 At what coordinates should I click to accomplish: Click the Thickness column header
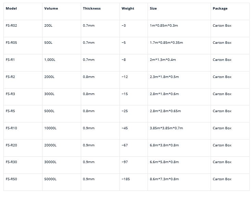click(x=92, y=9)
